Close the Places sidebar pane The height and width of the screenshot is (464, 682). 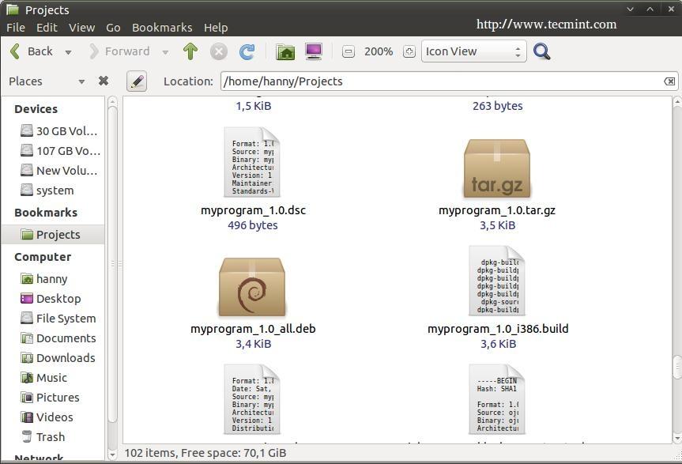click(x=104, y=81)
